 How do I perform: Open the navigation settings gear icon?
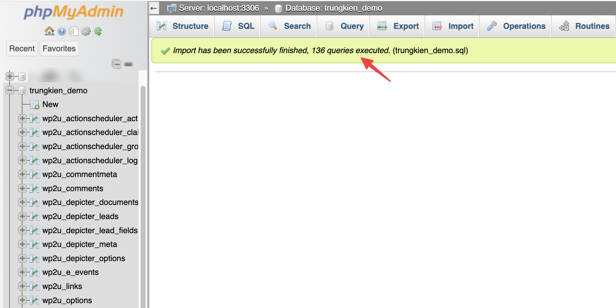[86, 31]
